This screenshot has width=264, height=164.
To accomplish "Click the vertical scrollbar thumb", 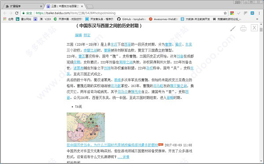I will (261, 29).
